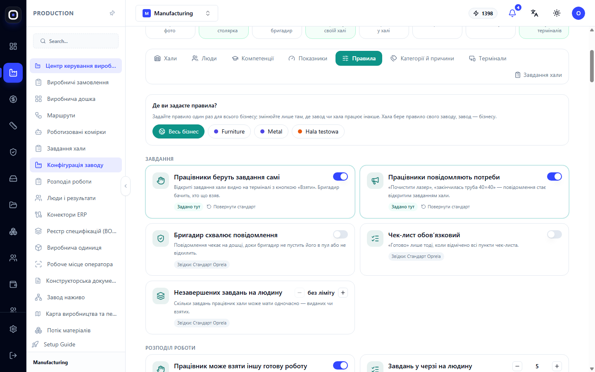This screenshot has height=372, width=595.
Task: Open the 'Завдання хали' link below the tabs
Action: coord(538,75)
